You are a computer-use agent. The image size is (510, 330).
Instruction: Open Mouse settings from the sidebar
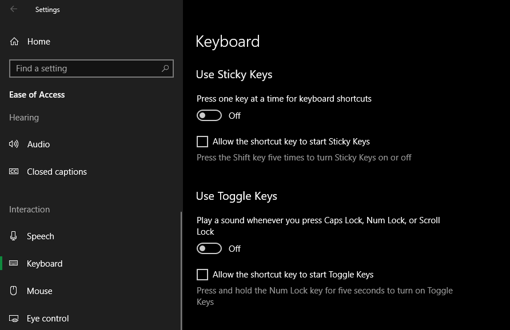(40, 291)
